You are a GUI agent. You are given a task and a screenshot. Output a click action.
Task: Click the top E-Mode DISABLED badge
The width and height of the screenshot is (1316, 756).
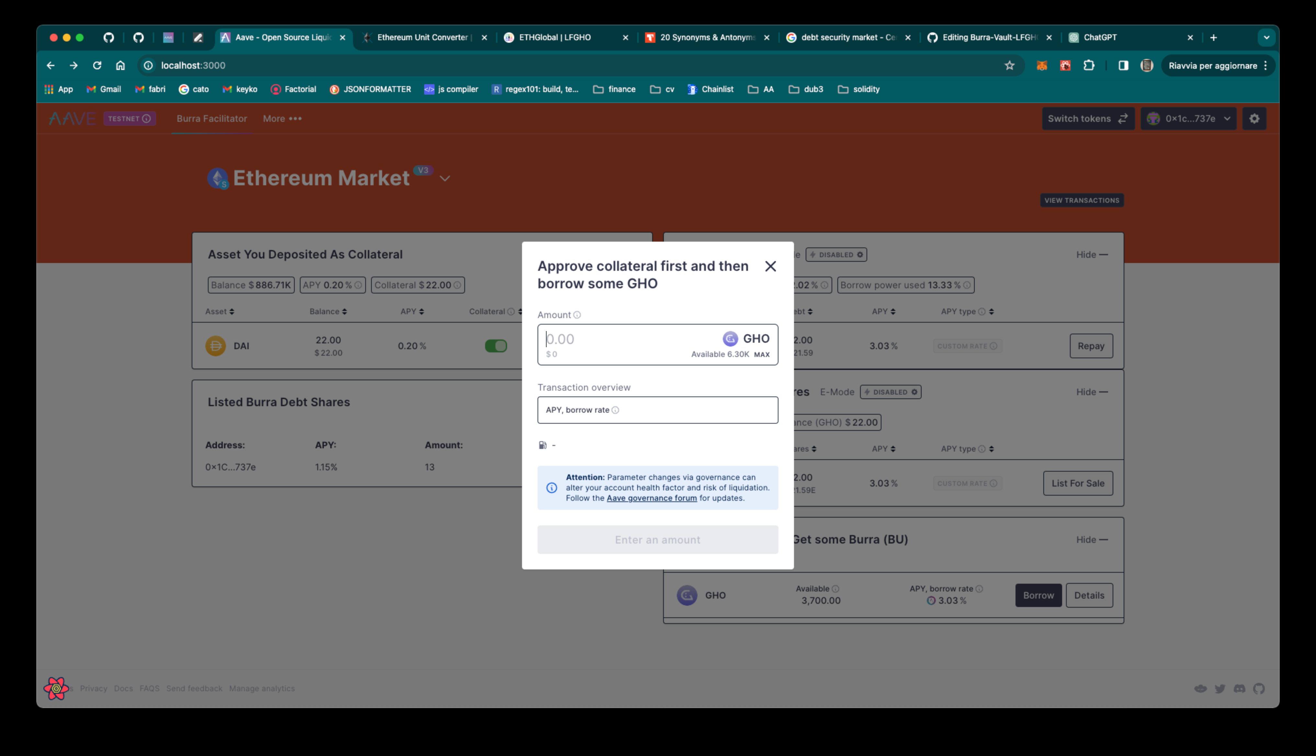pos(836,255)
